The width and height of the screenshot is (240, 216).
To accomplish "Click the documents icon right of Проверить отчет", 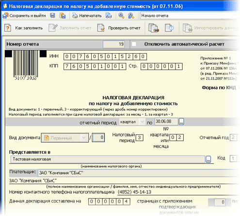I will [154, 28].
